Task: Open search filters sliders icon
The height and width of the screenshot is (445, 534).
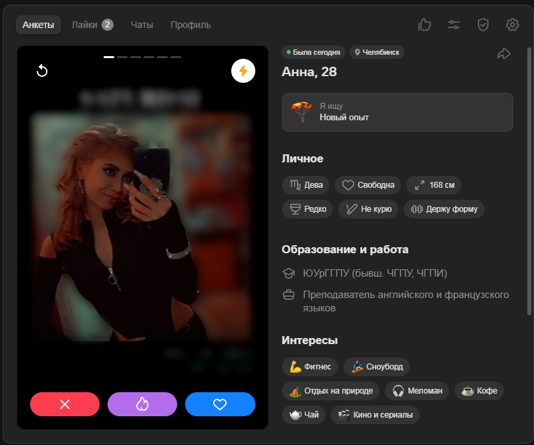Action: tap(454, 25)
